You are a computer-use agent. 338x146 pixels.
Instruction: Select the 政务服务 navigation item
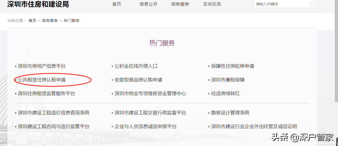[x=180, y=4]
